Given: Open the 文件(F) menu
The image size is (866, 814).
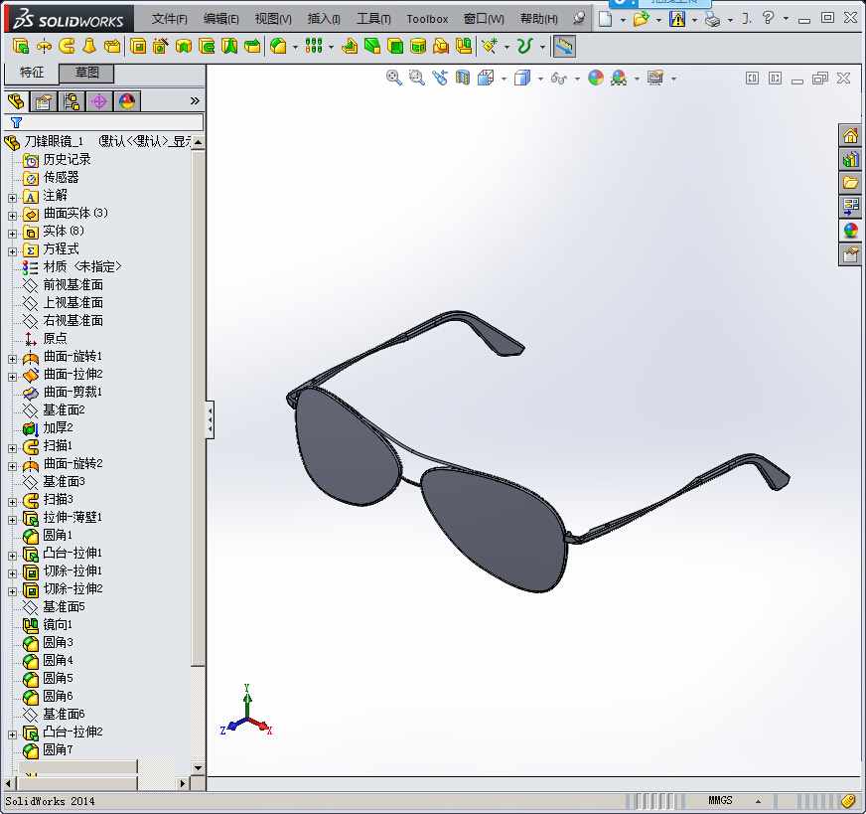Looking at the screenshot, I should (x=170, y=19).
